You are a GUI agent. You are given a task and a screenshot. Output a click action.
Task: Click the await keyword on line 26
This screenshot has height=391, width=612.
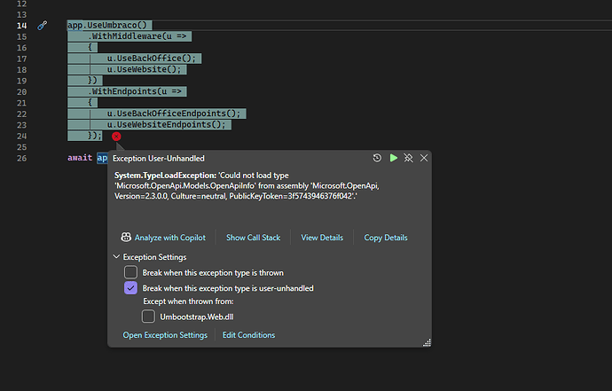[80, 158]
